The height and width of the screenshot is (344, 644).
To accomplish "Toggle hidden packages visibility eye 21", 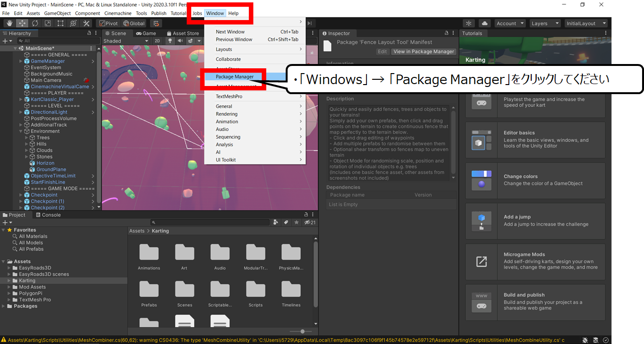I will (x=310, y=223).
